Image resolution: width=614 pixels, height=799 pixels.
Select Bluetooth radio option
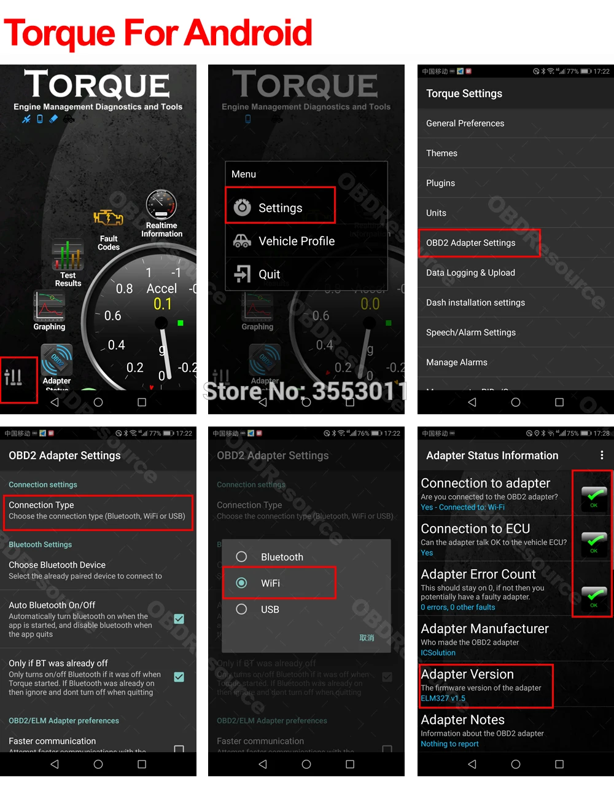(x=241, y=557)
